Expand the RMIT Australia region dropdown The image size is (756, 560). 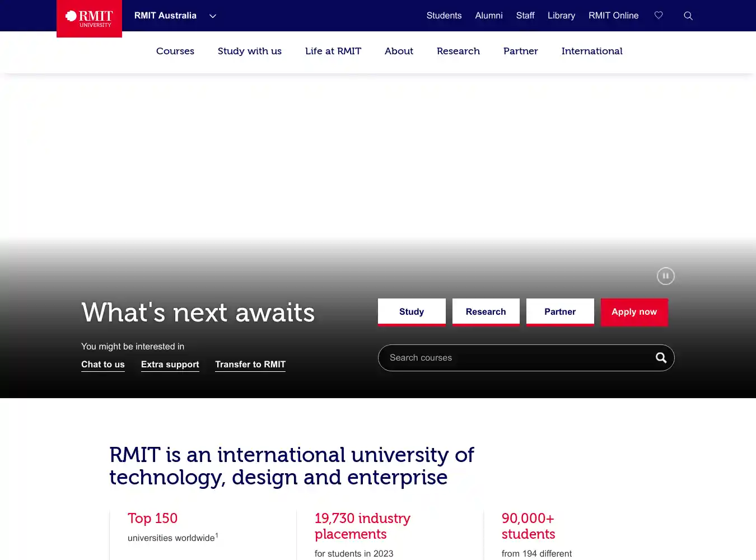(x=175, y=16)
